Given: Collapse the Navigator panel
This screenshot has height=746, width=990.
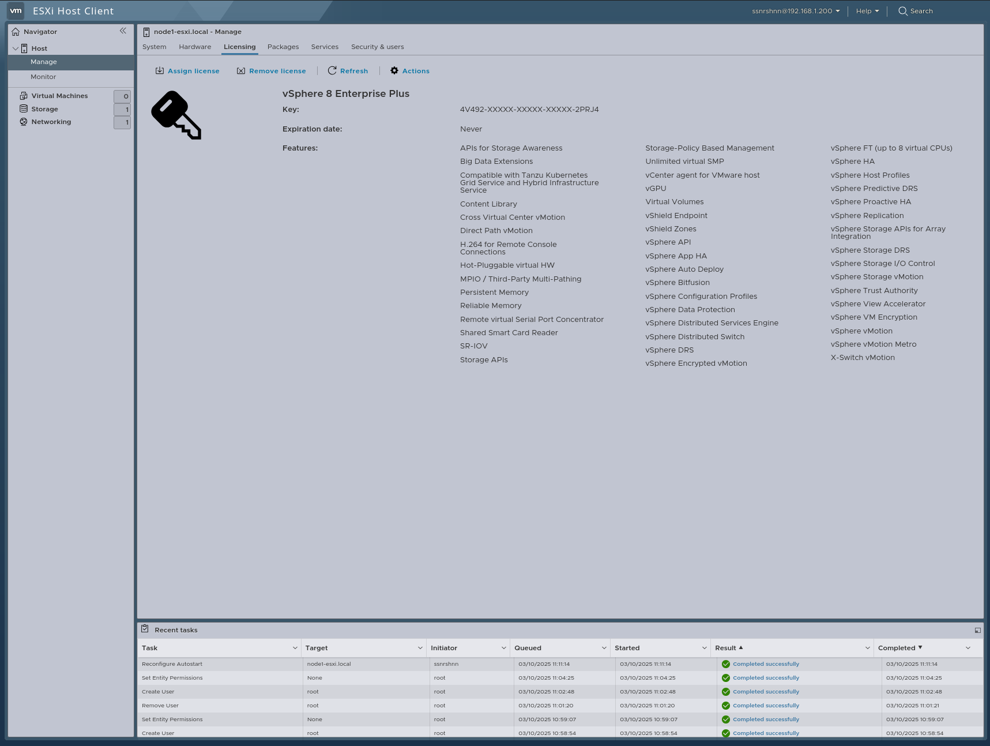Looking at the screenshot, I should (x=123, y=31).
